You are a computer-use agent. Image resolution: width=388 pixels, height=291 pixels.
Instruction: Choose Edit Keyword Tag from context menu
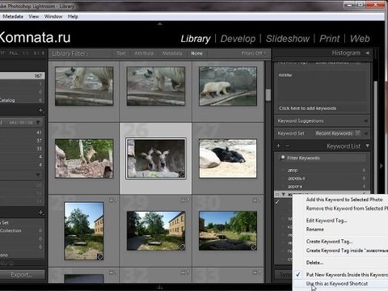[327, 221]
